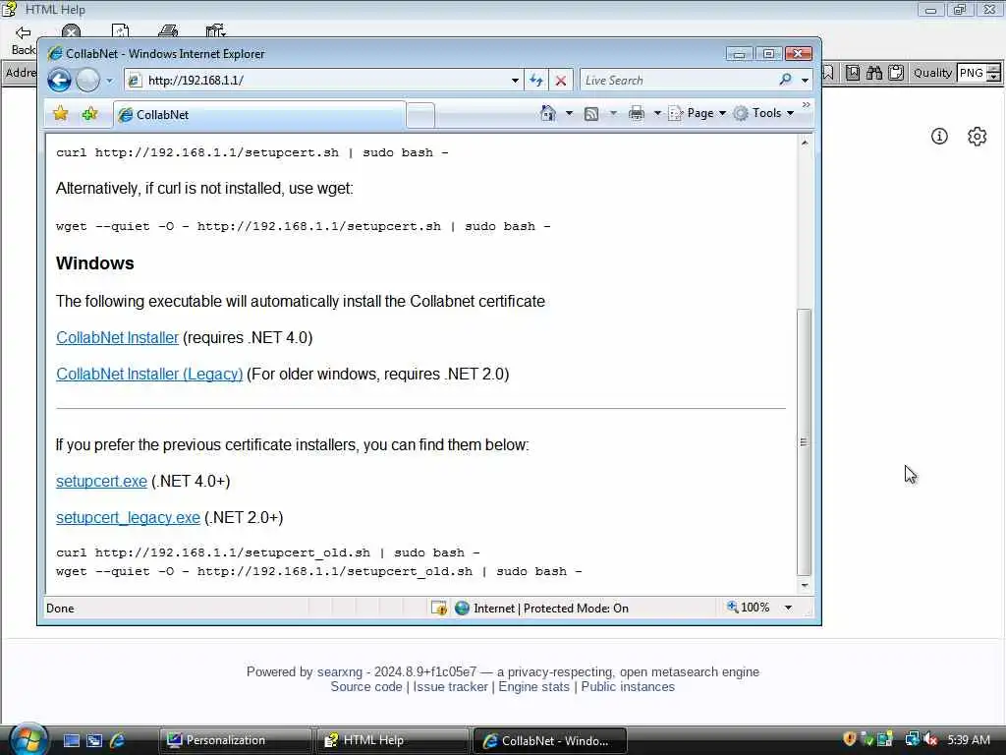The width and height of the screenshot is (1006, 755).
Task: Open a new blank tab in Internet Explorer
Action: click(420, 116)
